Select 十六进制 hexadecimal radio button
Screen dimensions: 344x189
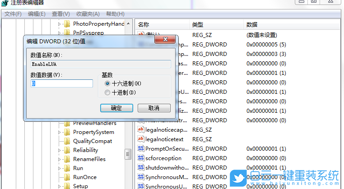[x=107, y=83]
